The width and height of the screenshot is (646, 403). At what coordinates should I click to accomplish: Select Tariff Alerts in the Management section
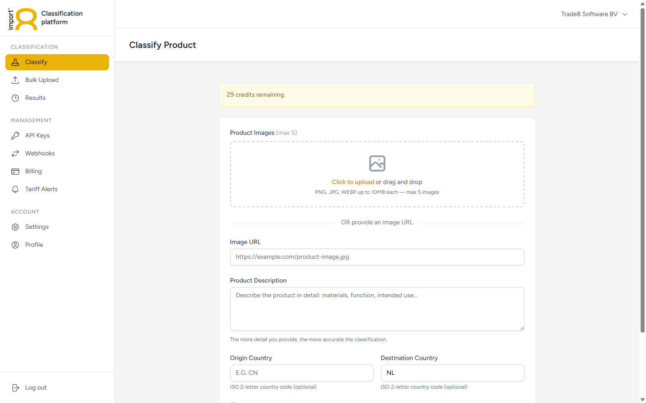[x=41, y=189]
